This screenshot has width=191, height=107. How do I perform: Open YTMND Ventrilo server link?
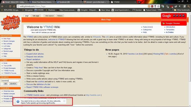pyautogui.click(x=36, y=95)
